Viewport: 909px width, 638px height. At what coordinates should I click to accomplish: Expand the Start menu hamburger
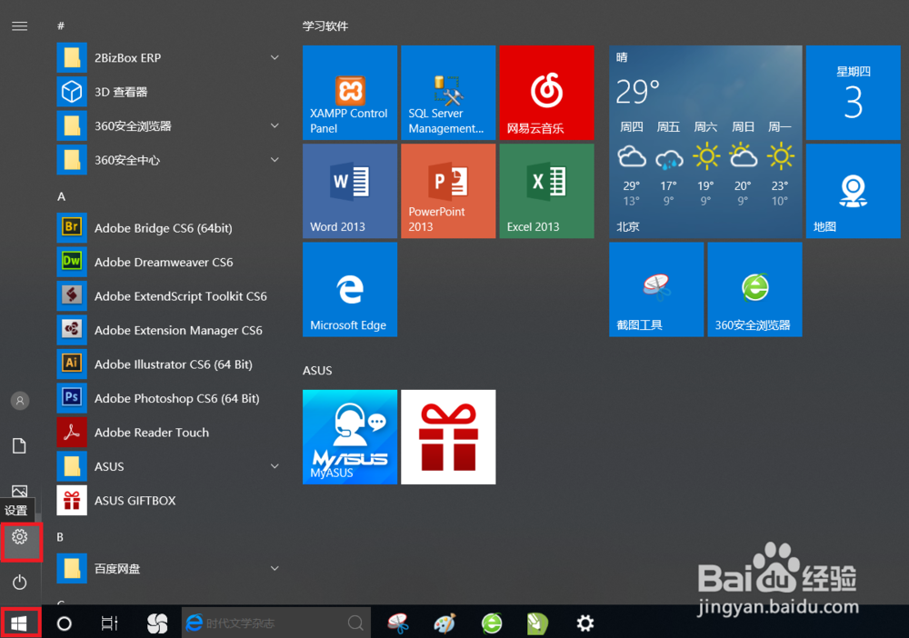(x=20, y=26)
